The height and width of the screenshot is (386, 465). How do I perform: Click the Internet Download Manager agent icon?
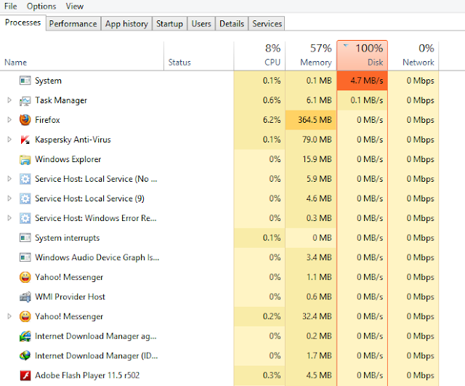click(25, 336)
